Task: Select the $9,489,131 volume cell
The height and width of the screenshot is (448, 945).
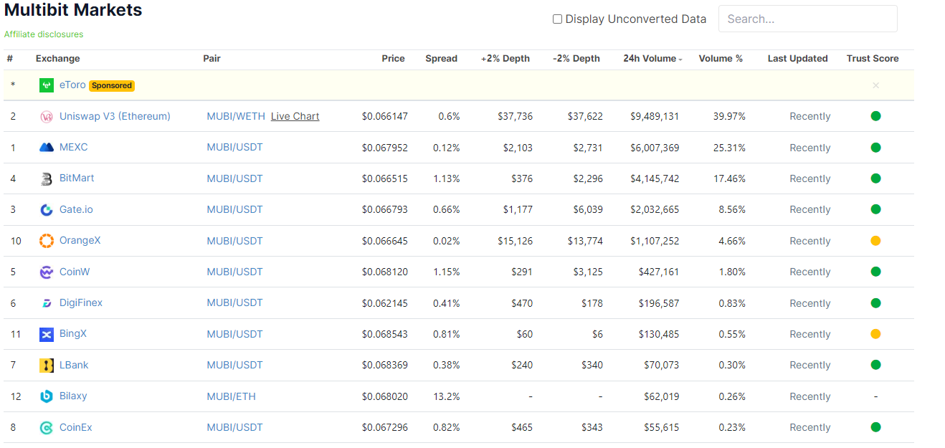Action: click(655, 116)
